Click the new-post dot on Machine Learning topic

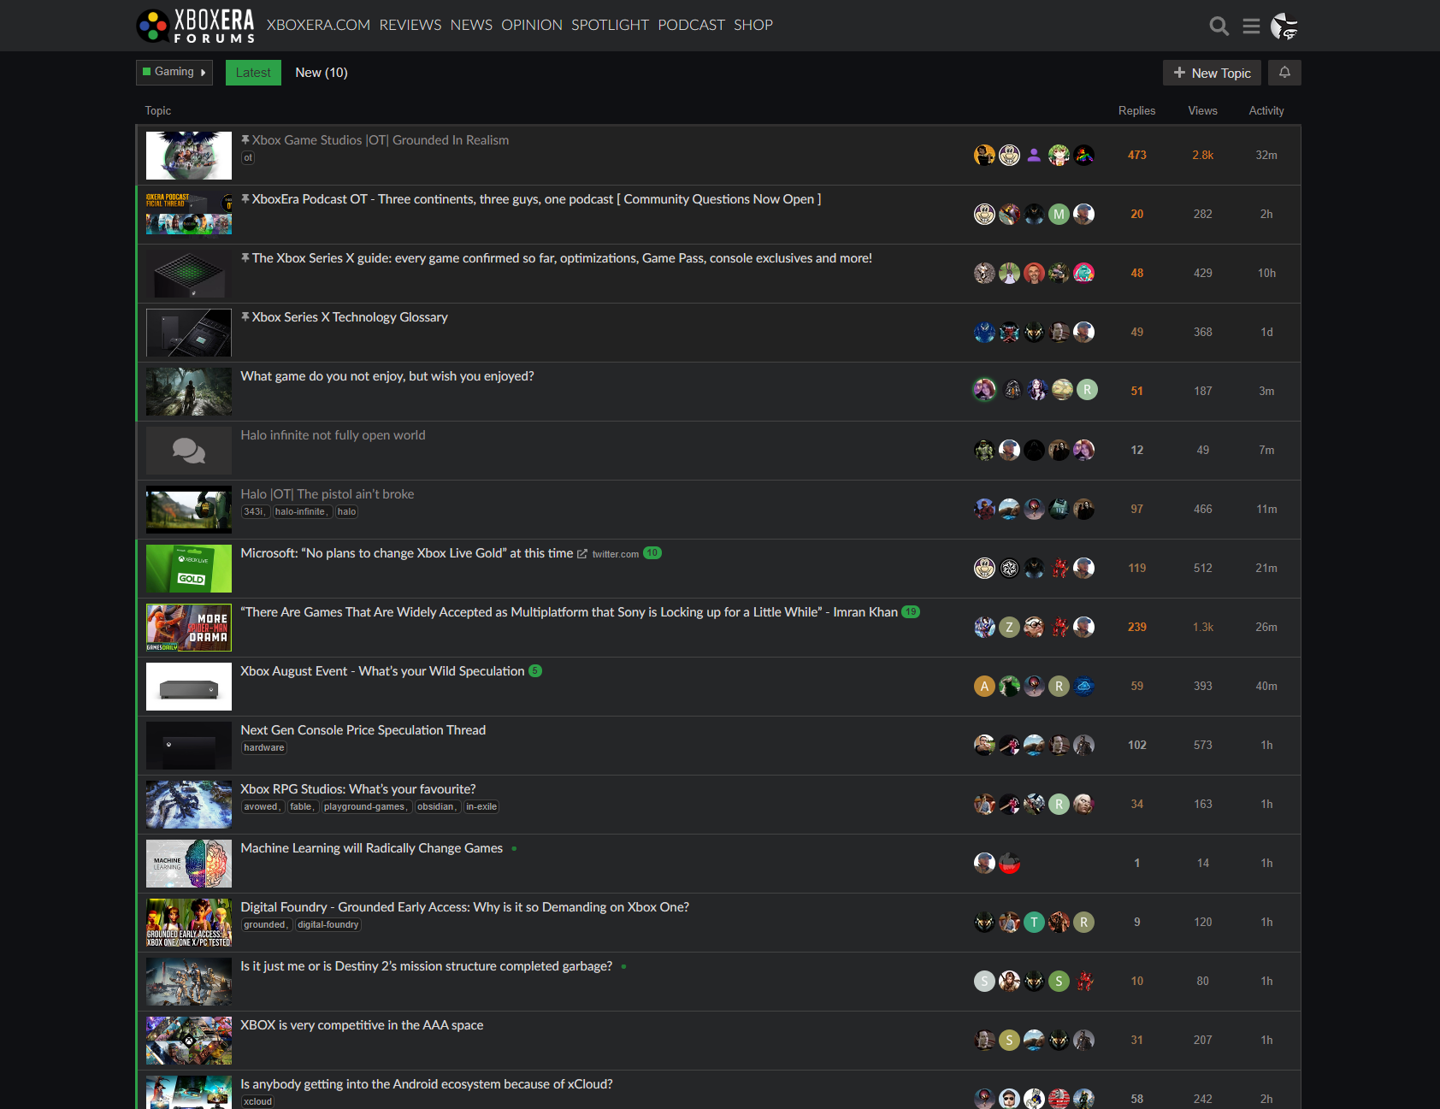(x=514, y=849)
